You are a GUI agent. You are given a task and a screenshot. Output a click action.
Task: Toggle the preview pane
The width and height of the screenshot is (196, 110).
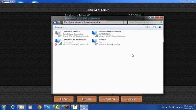[x=155, y=27]
